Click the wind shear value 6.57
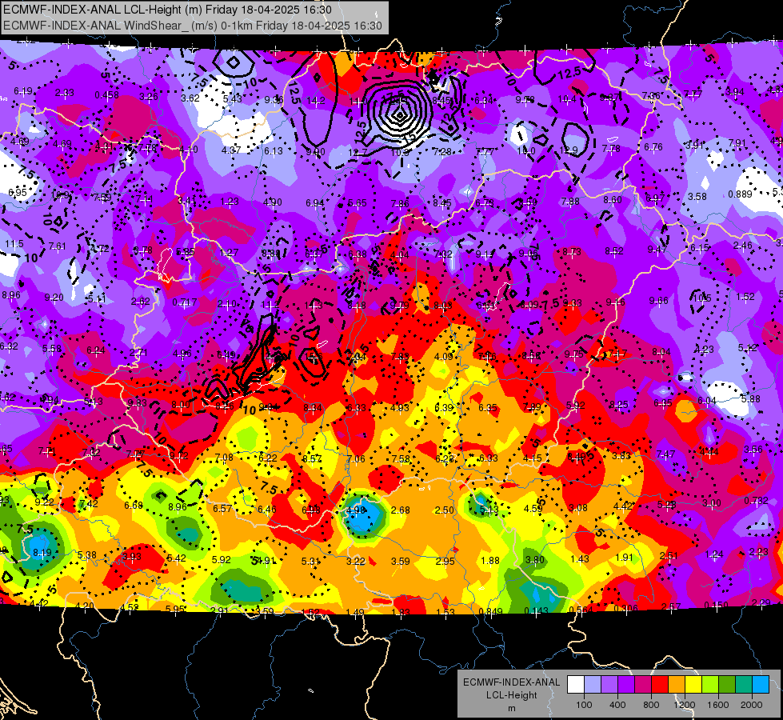Screen dimensions: 783x720 [x=222, y=508]
